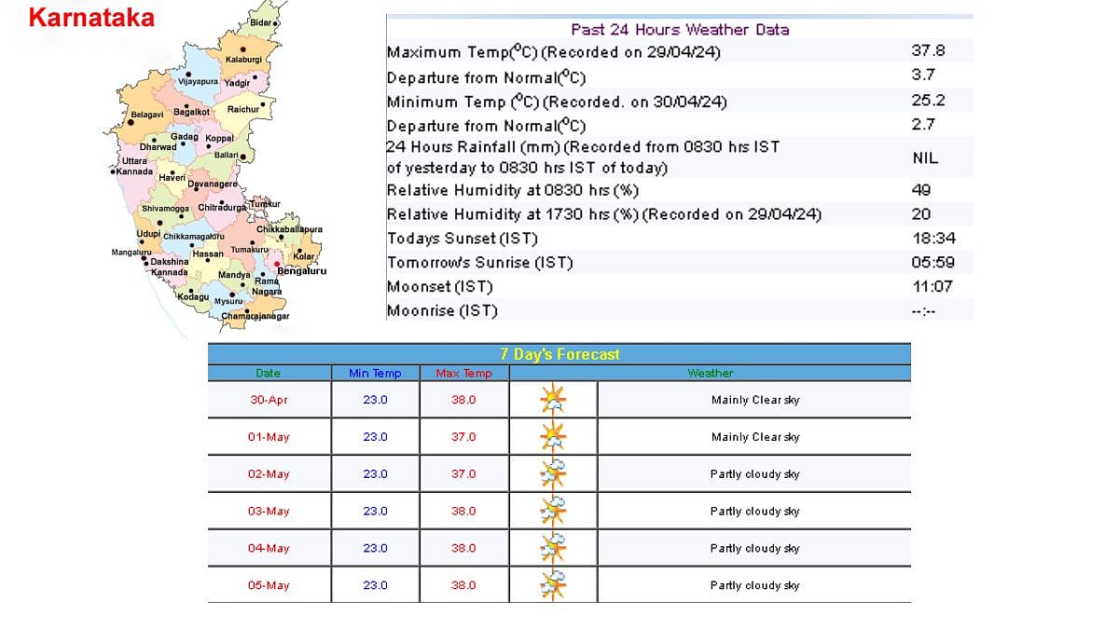Select Mandya on the map
Screen dimensions: 1119x629
(x=234, y=276)
